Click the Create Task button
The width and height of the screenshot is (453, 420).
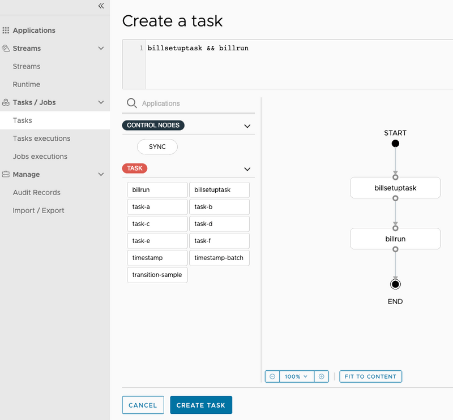(201, 405)
